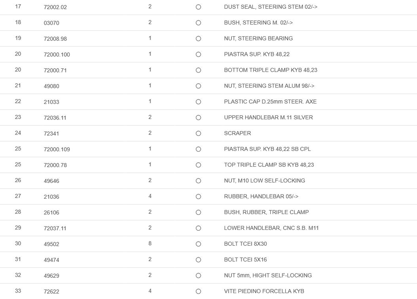Select the PIASTRA SUP. KYB 48,22 radio circle
The height and width of the screenshot is (299, 417).
(198, 55)
